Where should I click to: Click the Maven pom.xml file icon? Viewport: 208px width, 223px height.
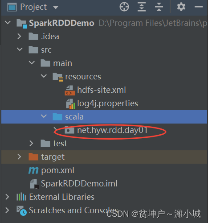(33, 170)
